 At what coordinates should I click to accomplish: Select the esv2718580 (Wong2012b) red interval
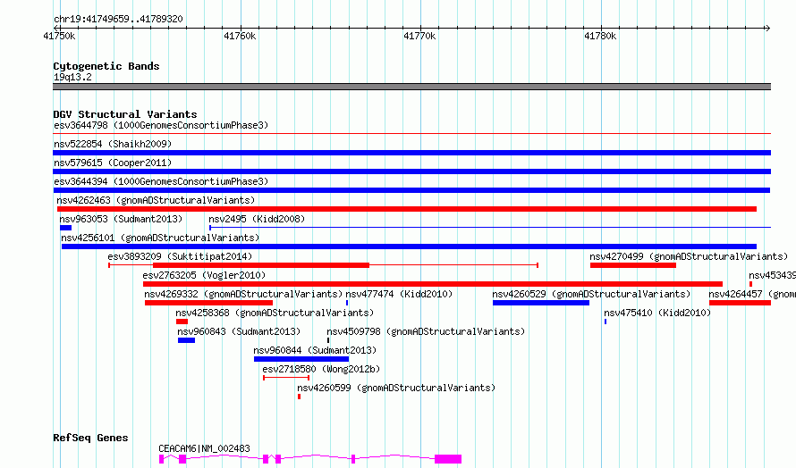point(286,378)
